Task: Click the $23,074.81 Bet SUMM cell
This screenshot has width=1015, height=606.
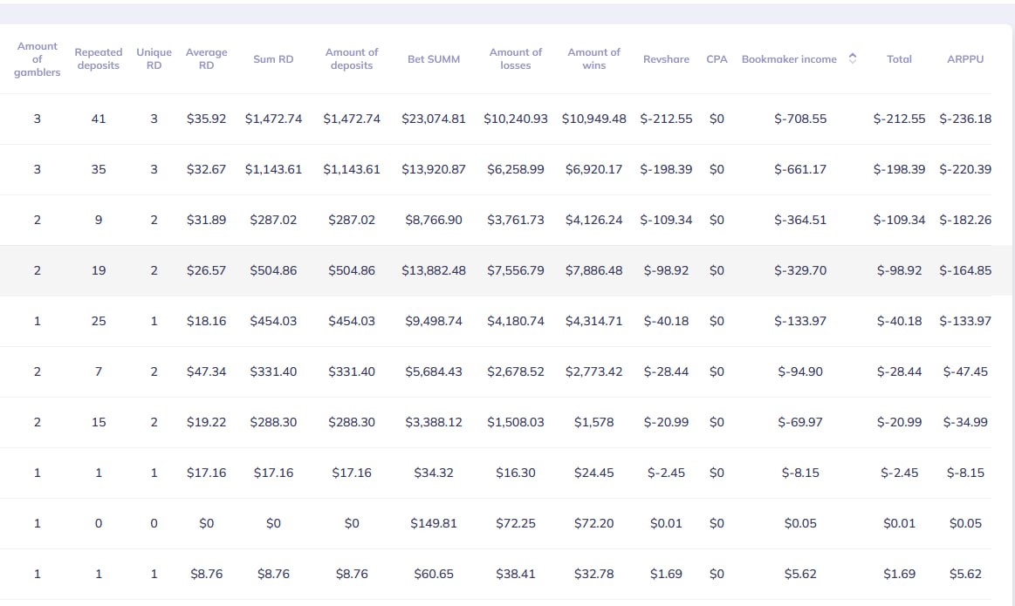Action: [x=434, y=119]
